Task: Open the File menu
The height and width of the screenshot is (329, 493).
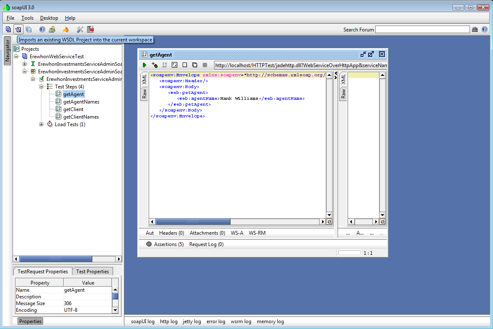Action: point(10,18)
